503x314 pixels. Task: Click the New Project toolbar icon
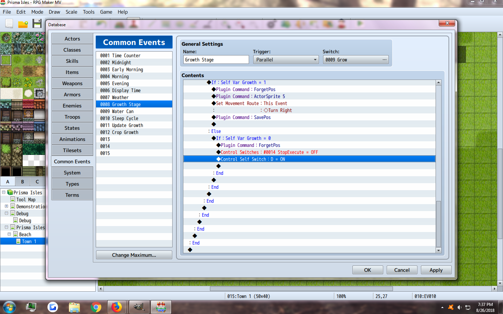[x=9, y=24]
